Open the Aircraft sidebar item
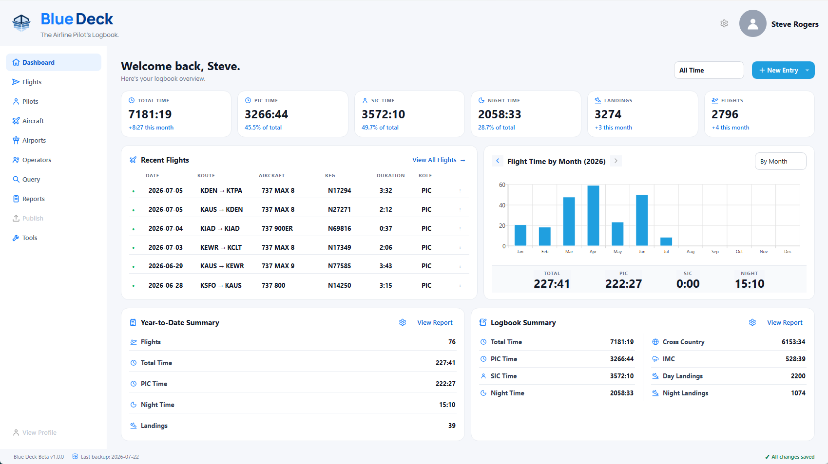Screen dimensions: 828x464 pyautogui.click(x=54, y=121)
